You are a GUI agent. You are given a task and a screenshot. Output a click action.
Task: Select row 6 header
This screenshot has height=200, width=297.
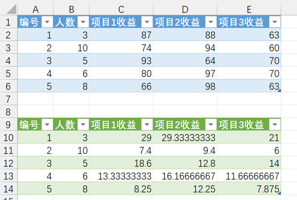8,86
